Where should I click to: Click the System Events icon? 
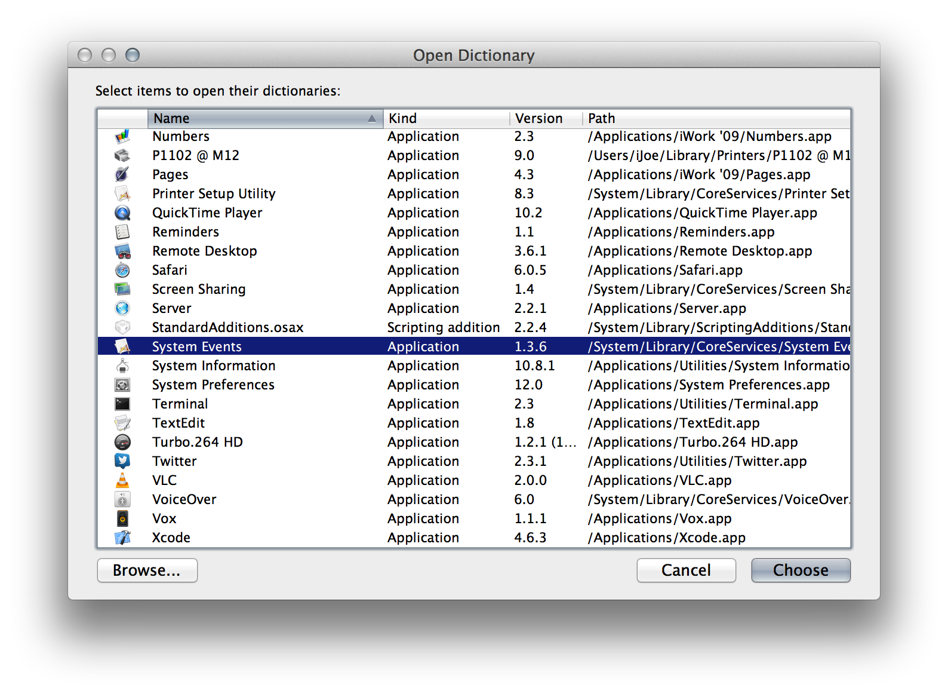point(122,346)
